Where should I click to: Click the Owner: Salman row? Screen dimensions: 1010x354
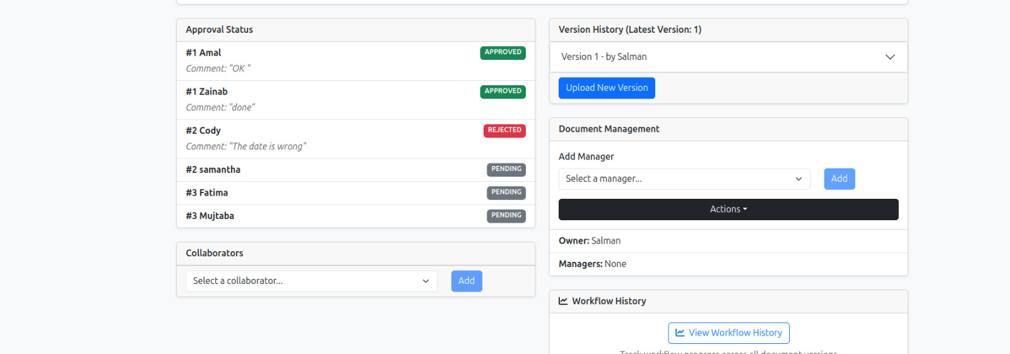[x=728, y=241]
